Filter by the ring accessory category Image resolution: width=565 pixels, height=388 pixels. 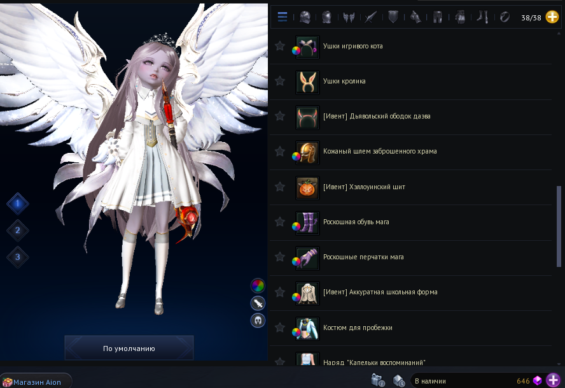click(505, 17)
